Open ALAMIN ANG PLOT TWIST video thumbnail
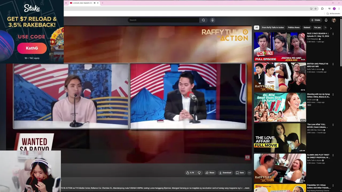This screenshot has height=192, width=342. coord(280,168)
